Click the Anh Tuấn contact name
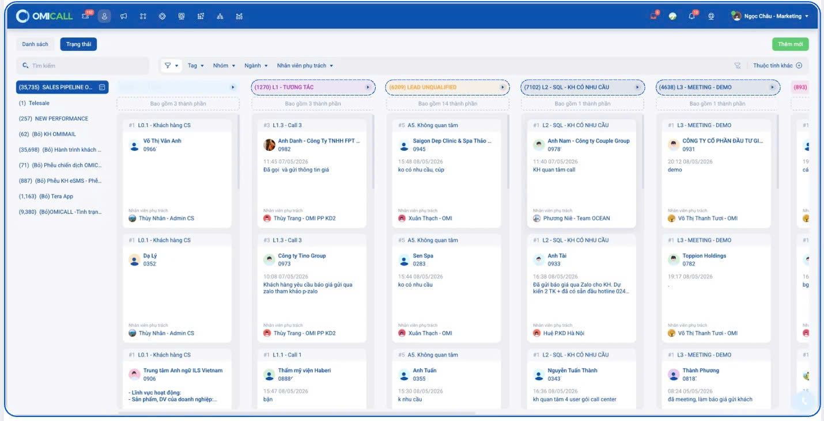 point(425,370)
